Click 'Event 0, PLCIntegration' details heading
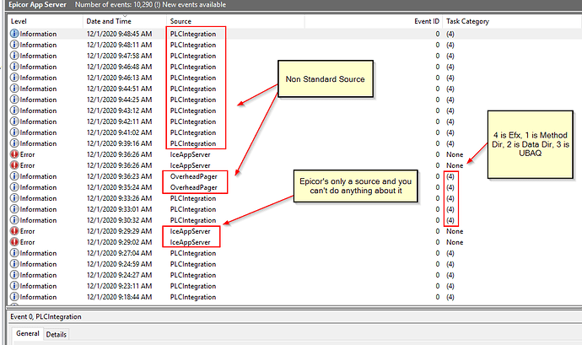This screenshot has width=582, height=345. (46, 316)
